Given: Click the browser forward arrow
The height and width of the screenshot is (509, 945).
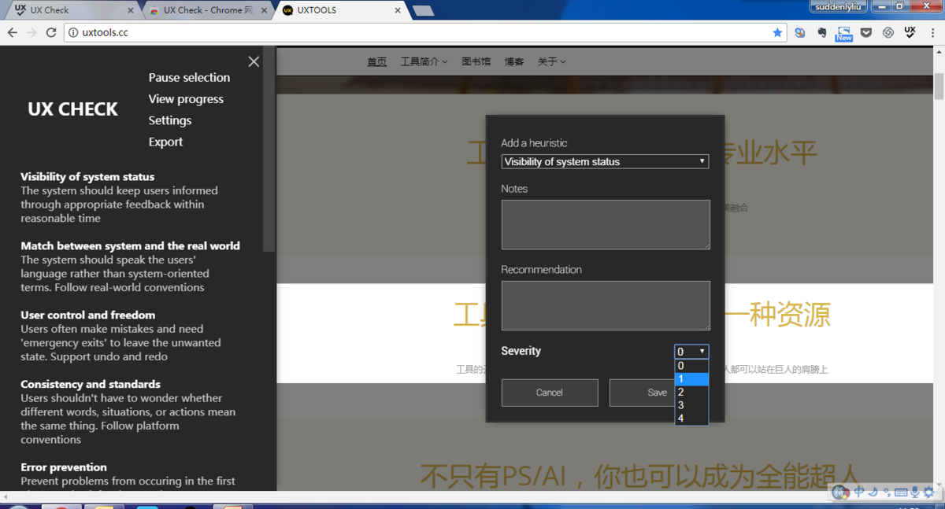Looking at the screenshot, I should click(31, 32).
